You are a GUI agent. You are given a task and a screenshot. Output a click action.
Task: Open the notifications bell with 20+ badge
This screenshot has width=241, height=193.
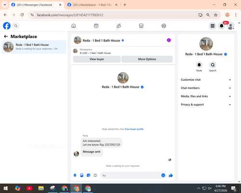[222, 26]
